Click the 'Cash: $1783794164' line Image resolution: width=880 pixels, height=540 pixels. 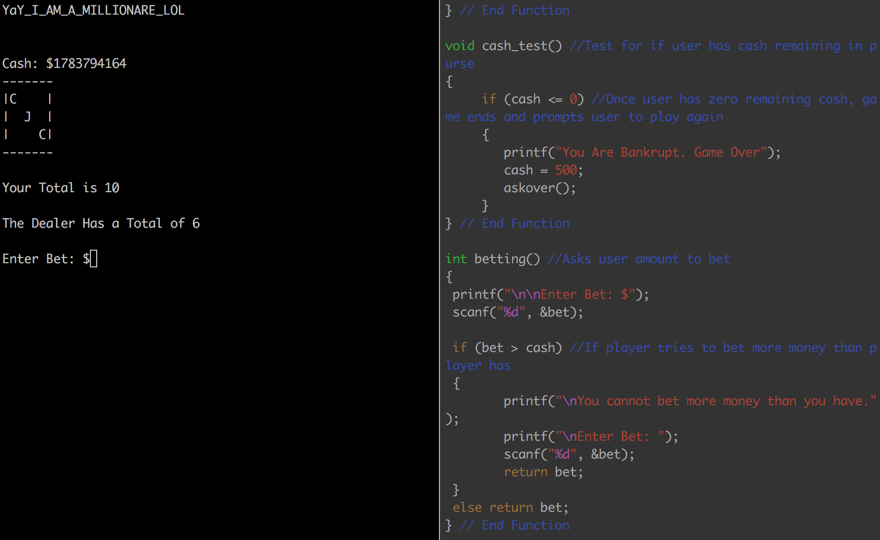coord(64,64)
